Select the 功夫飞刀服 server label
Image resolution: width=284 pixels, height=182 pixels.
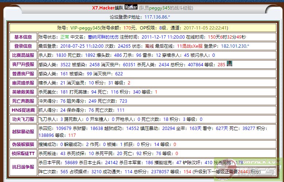23,119
